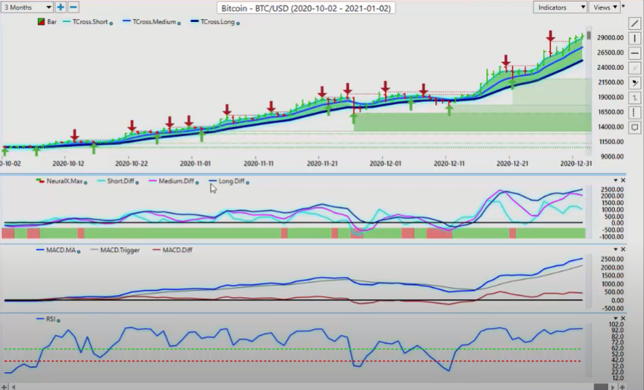Click the 14000.00 price axis label

pyautogui.click(x=610, y=127)
